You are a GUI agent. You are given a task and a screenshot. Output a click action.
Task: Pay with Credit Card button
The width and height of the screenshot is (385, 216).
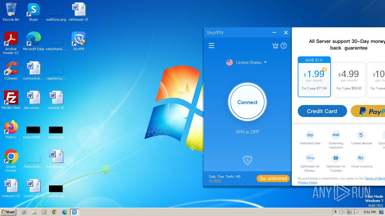[322, 111]
